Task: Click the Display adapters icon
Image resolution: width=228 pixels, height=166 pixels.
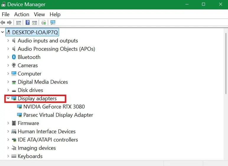Action: [14, 98]
